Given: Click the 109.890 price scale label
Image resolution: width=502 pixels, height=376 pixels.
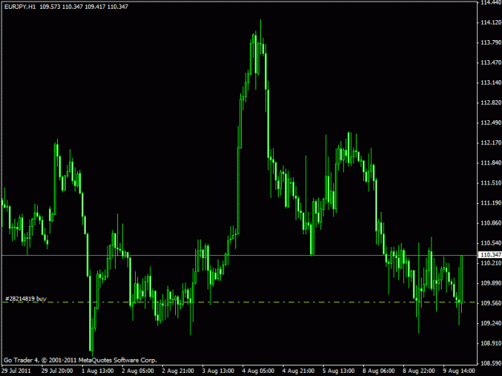Looking at the screenshot, I should (x=491, y=283).
